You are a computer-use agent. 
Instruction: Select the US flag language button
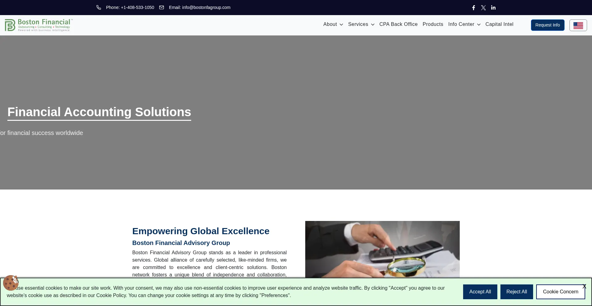[x=578, y=25]
